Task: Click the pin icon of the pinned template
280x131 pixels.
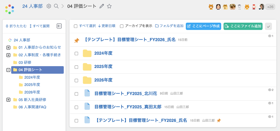Action: [x=77, y=41]
